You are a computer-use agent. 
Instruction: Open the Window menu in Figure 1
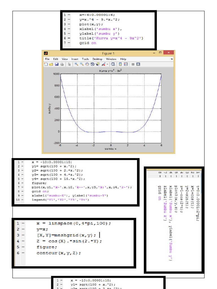pyautogui.click(x=111, y=59)
